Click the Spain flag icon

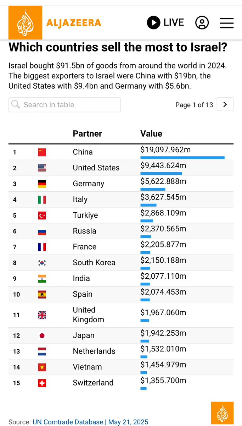pyautogui.click(x=42, y=294)
